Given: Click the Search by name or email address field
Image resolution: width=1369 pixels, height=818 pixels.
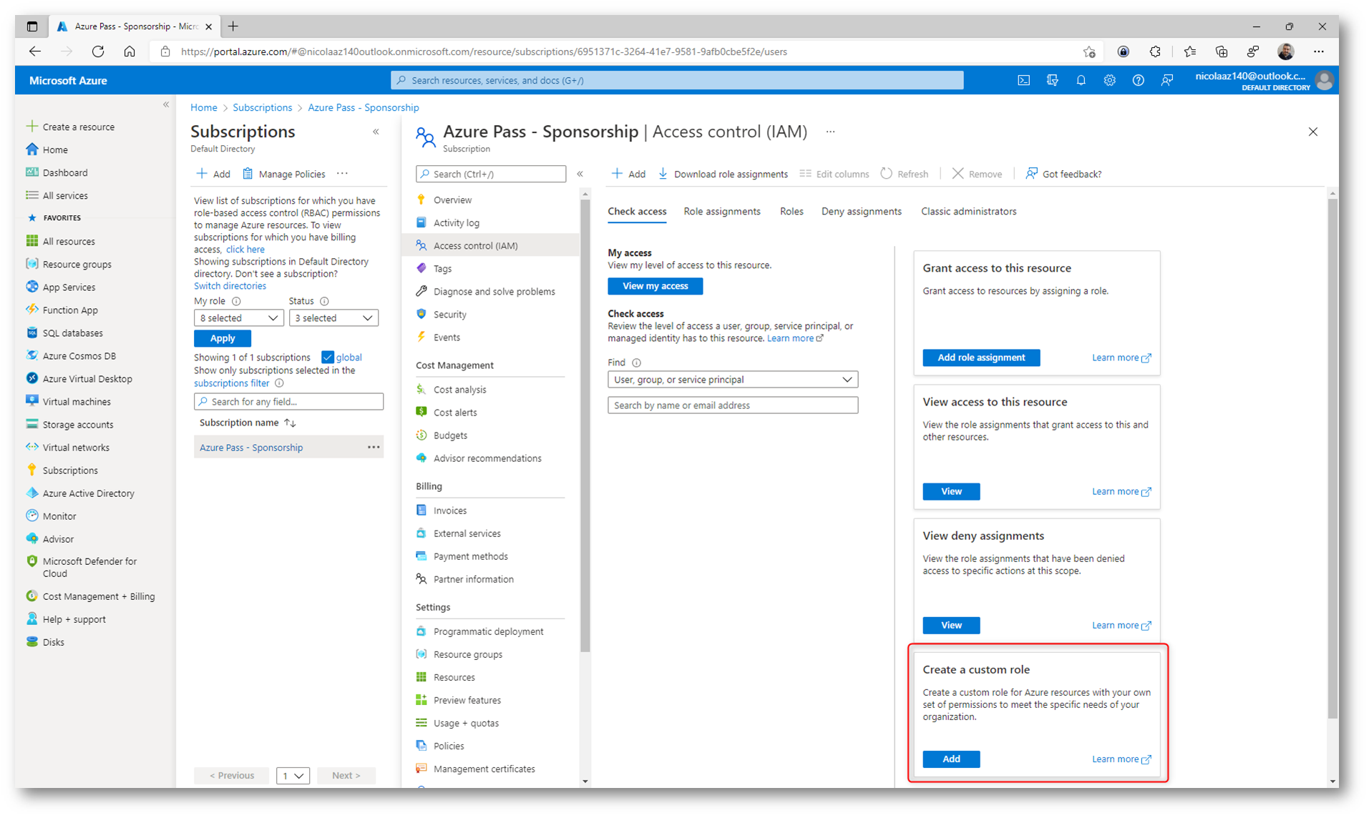Looking at the screenshot, I should 733,405.
